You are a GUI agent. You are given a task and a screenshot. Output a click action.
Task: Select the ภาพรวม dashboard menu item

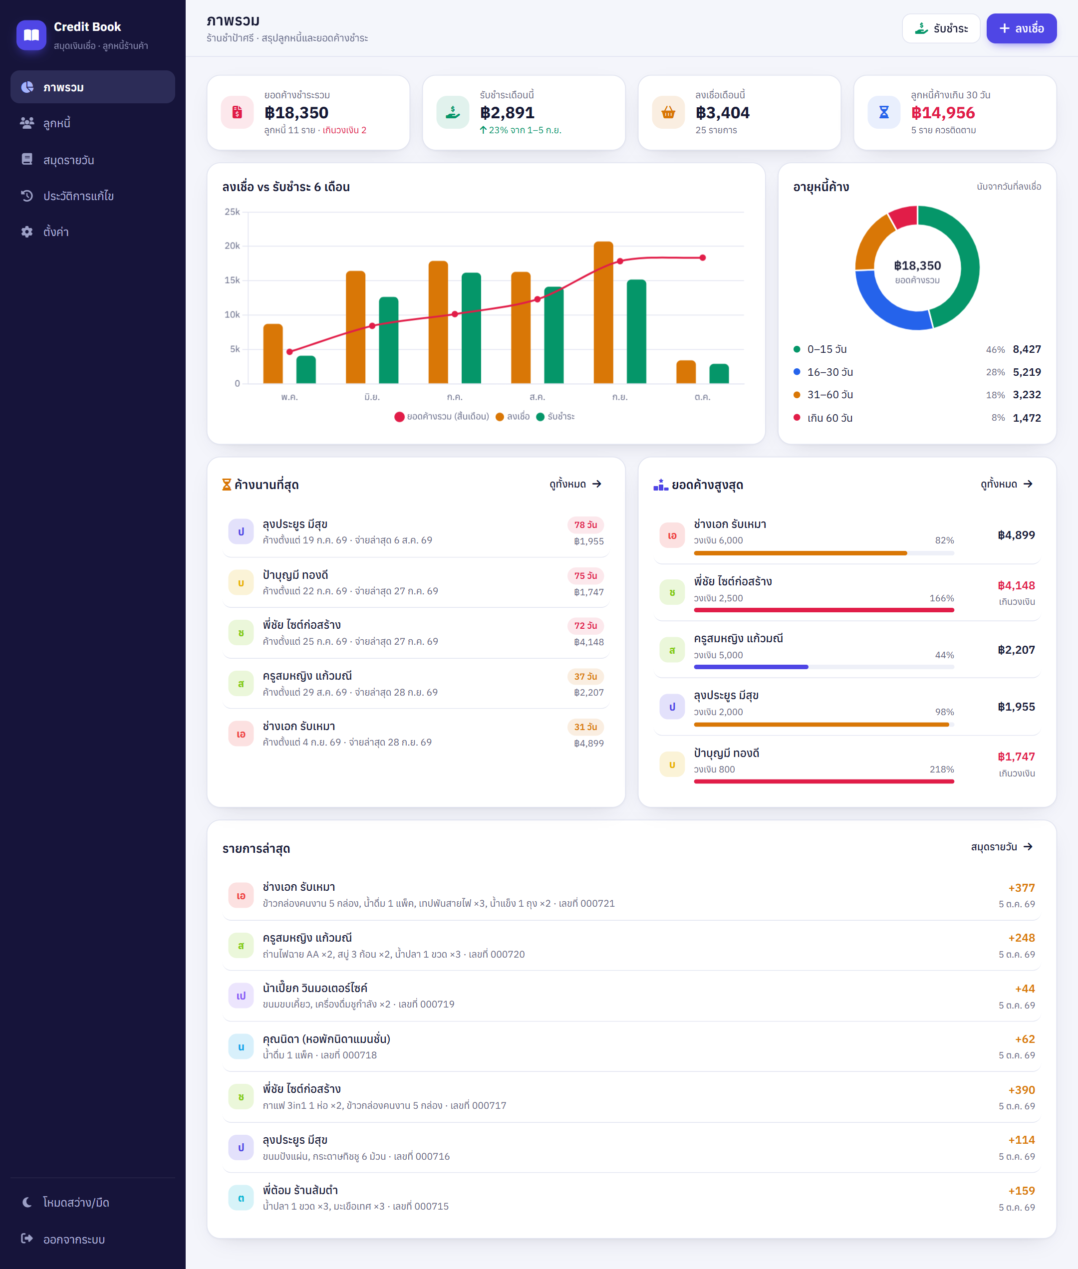[x=93, y=87]
